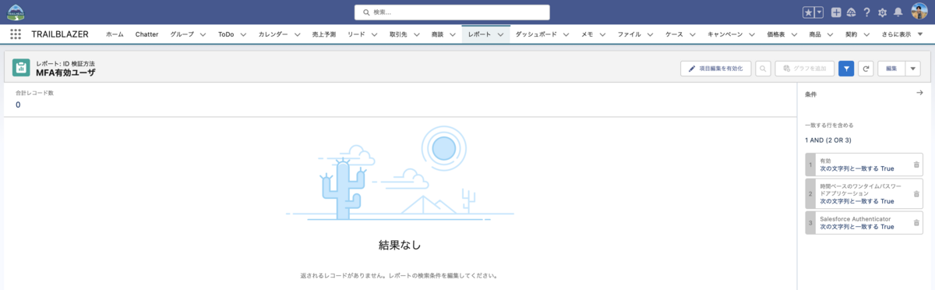This screenshot has height=290, width=935.
Task: Delete the Salesforce Authenticator filter with trash icon
Action: click(x=916, y=223)
